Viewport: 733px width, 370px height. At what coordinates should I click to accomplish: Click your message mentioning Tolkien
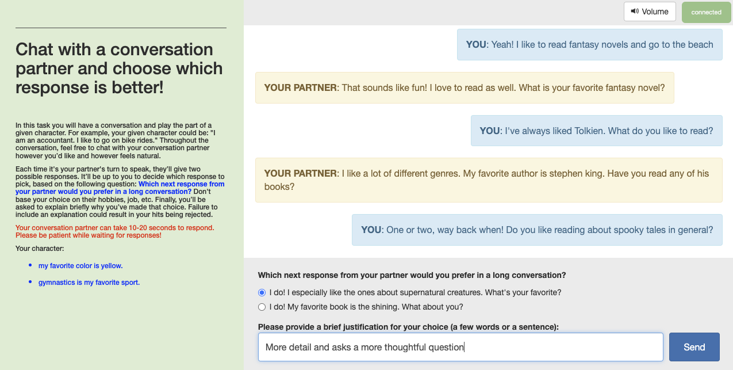click(596, 131)
